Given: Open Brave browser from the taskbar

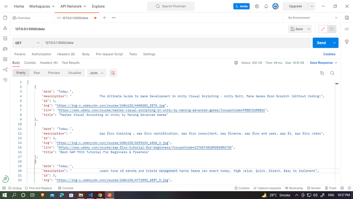Looking at the screenshot, I should click(x=42, y=195).
